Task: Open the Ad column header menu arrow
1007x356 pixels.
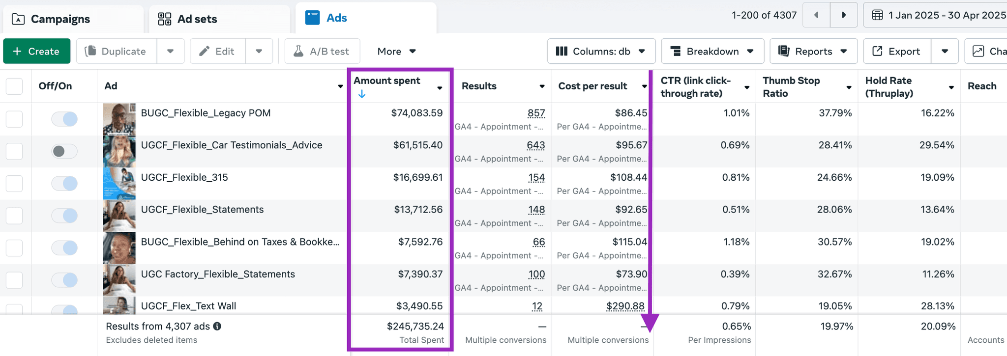Action: click(x=340, y=86)
